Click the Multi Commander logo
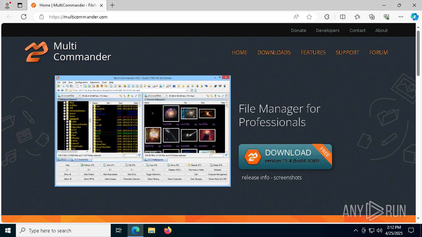This screenshot has width=422, height=237. [68, 51]
